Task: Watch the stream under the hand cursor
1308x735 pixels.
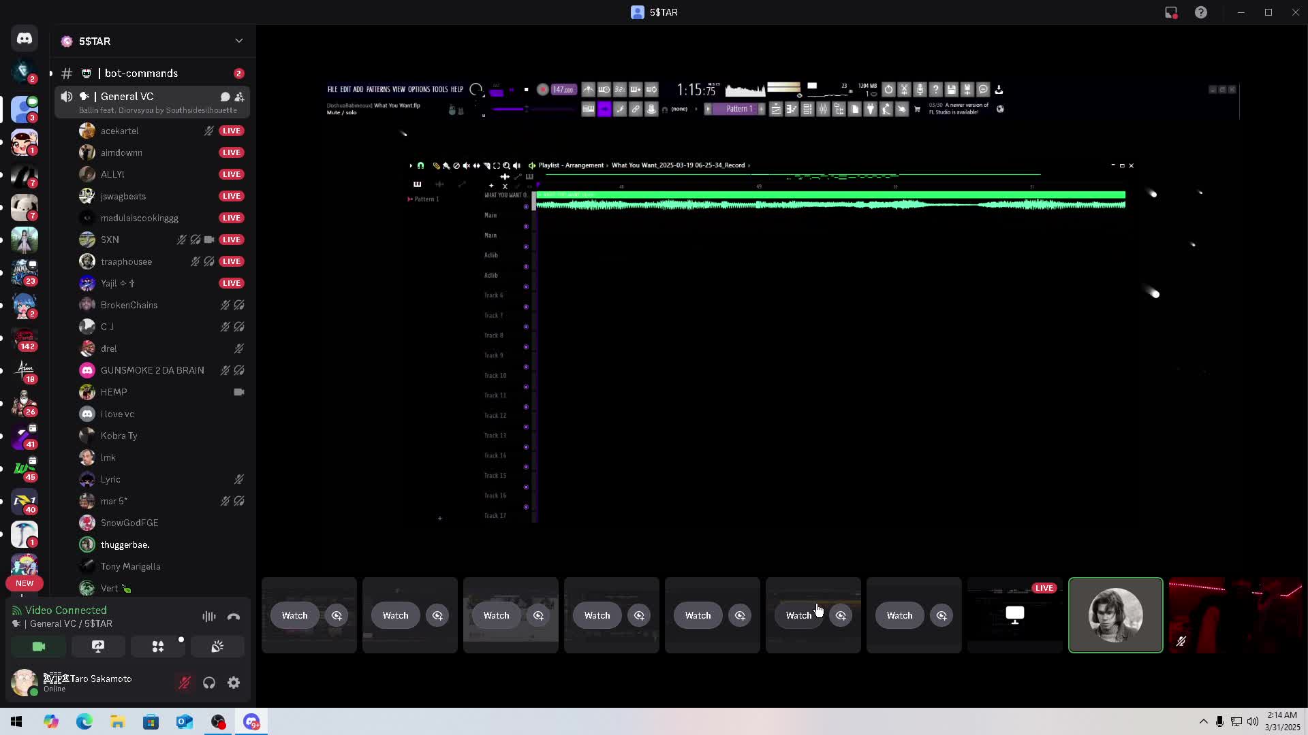Action: pos(798,615)
